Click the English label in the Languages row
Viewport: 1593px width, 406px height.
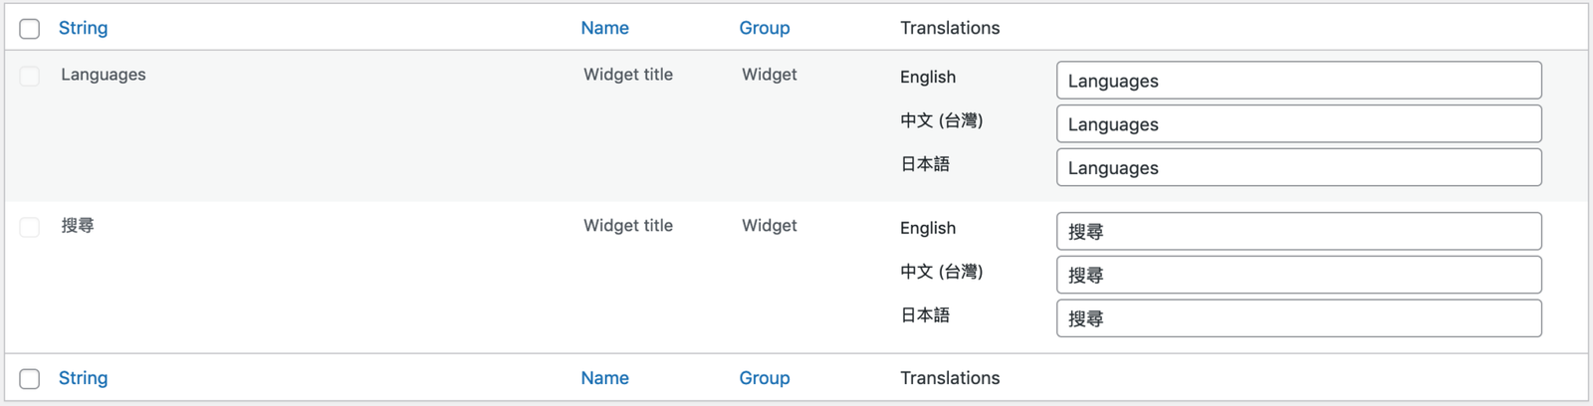(x=927, y=77)
